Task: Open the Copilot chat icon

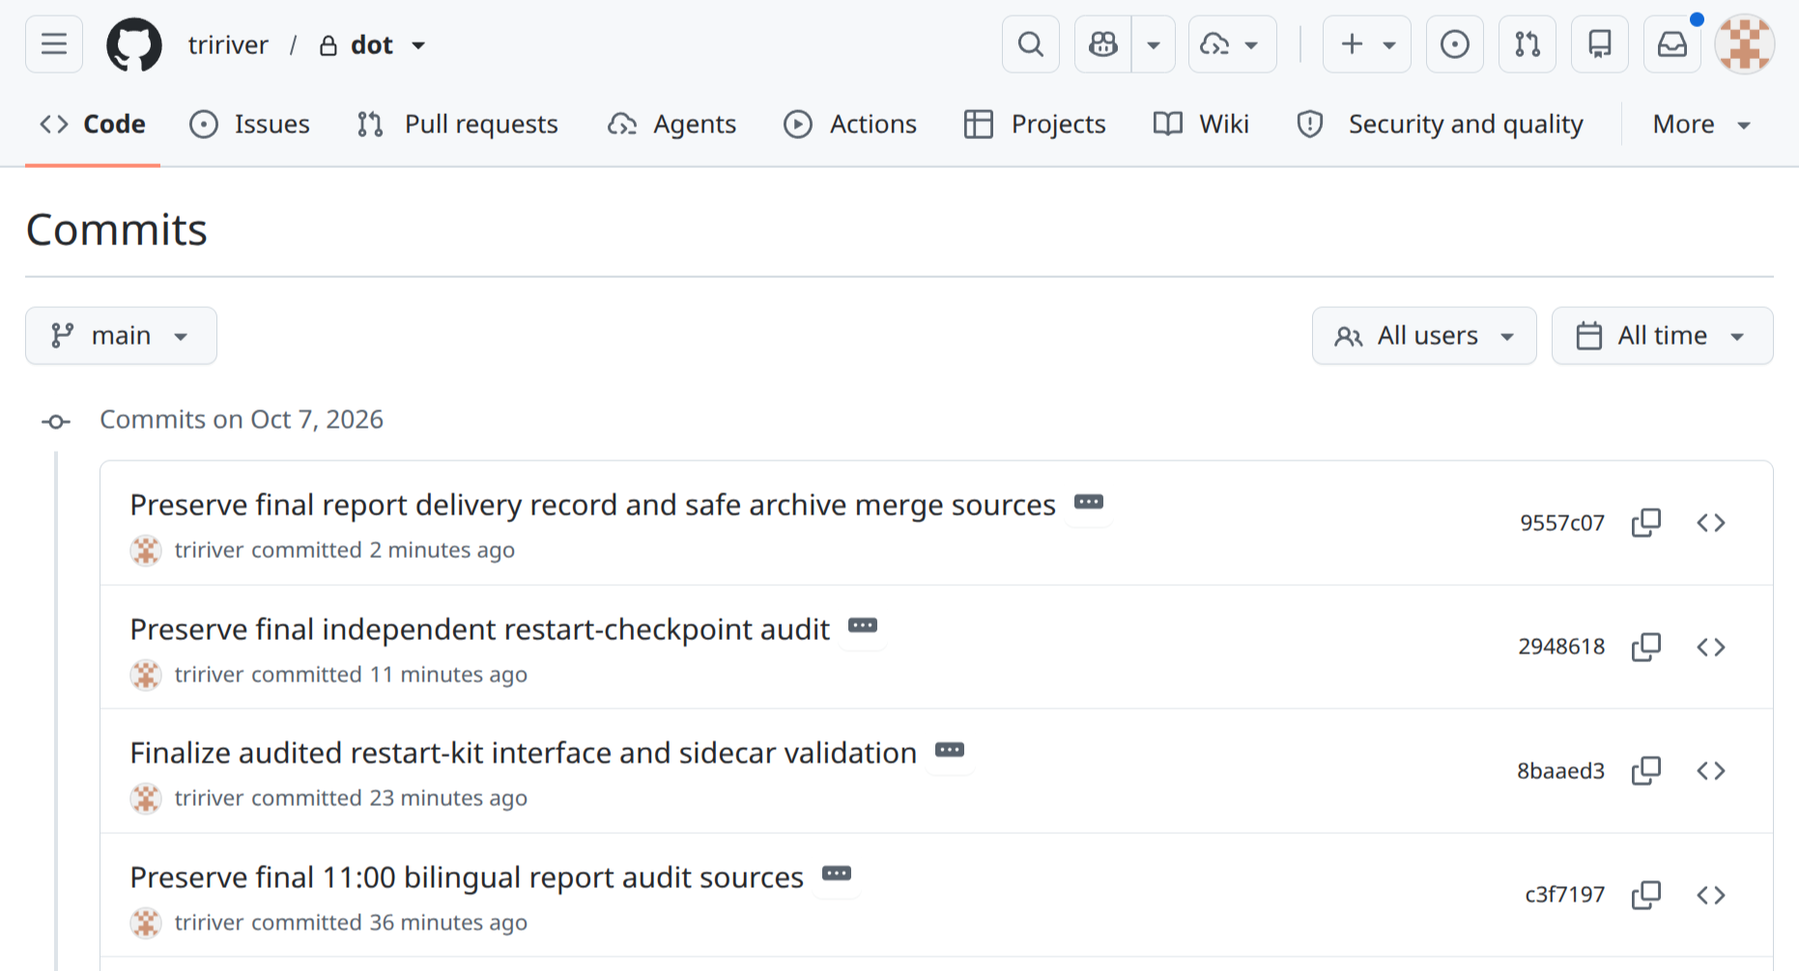Action: (1103, 44)
